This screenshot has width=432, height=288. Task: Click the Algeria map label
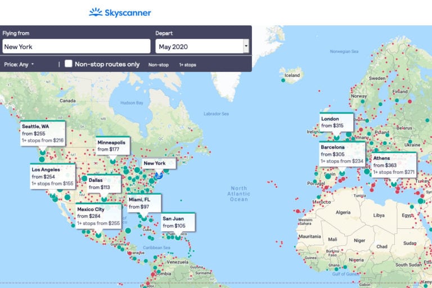click(343, 212)
